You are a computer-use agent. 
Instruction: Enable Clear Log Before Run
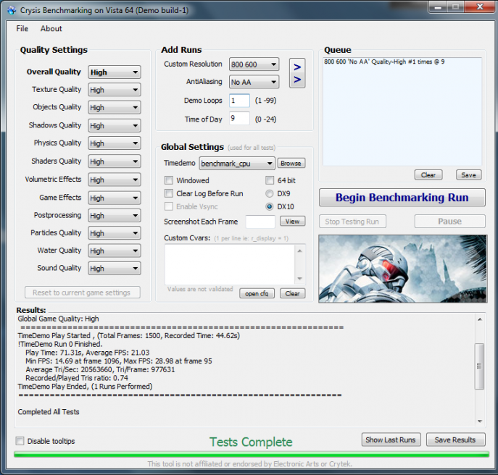pos(169,193)
